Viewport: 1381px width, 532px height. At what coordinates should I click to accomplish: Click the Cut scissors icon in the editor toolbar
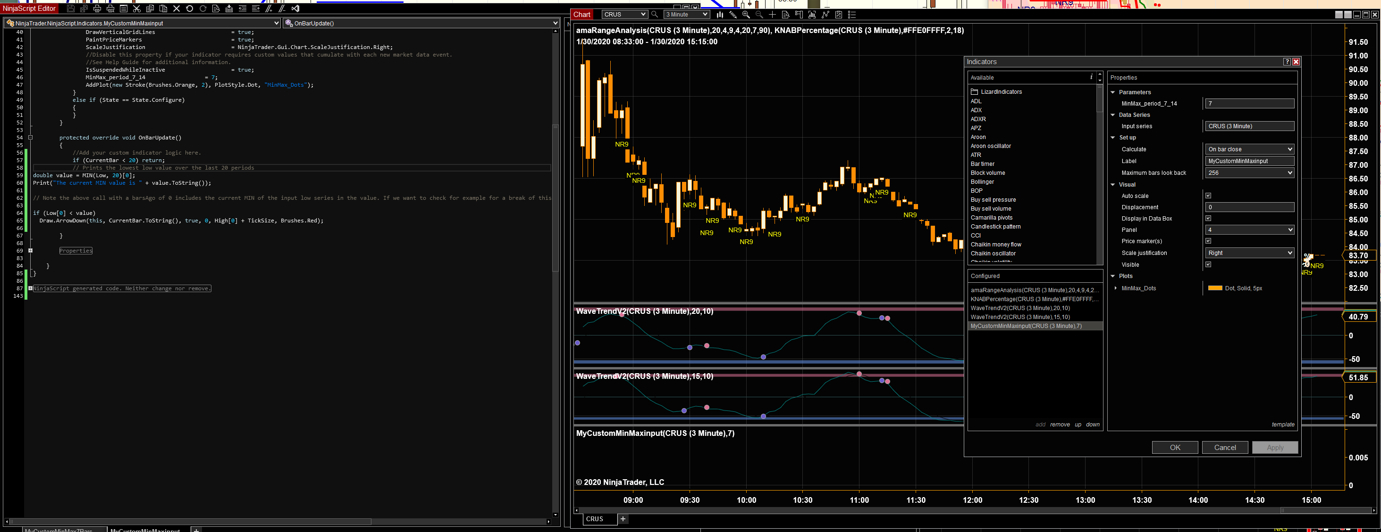pyautogui.click(x=137, y=8)
